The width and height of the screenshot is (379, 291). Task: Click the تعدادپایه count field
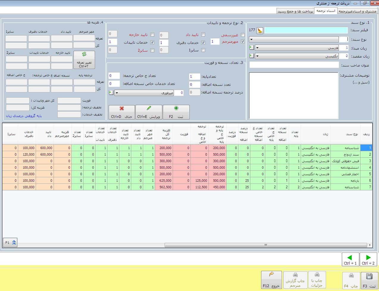coord(194,77)
